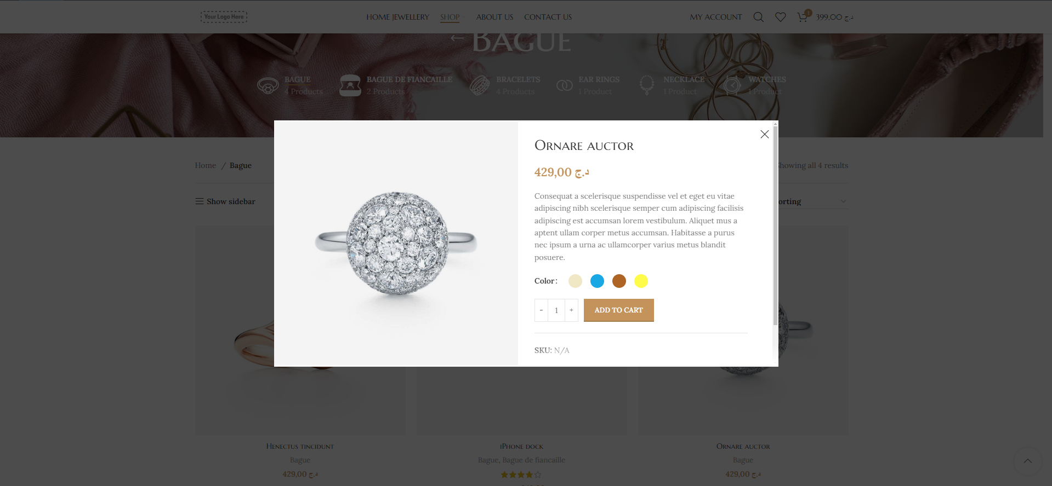The width and height of the screenshot is (1052, 486).
Task: Open the About Us menu item
Action: (494, 17)
